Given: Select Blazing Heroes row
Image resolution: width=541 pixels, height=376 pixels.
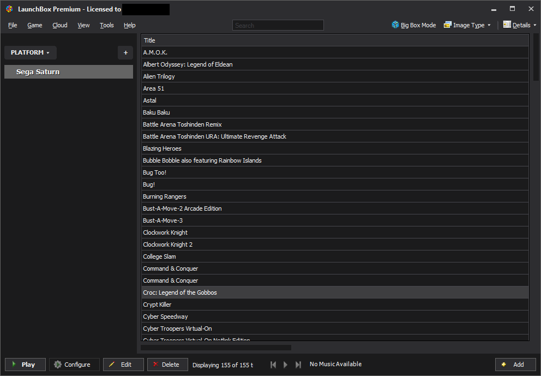Looking at the screenshot, I should tap(335, 148).
